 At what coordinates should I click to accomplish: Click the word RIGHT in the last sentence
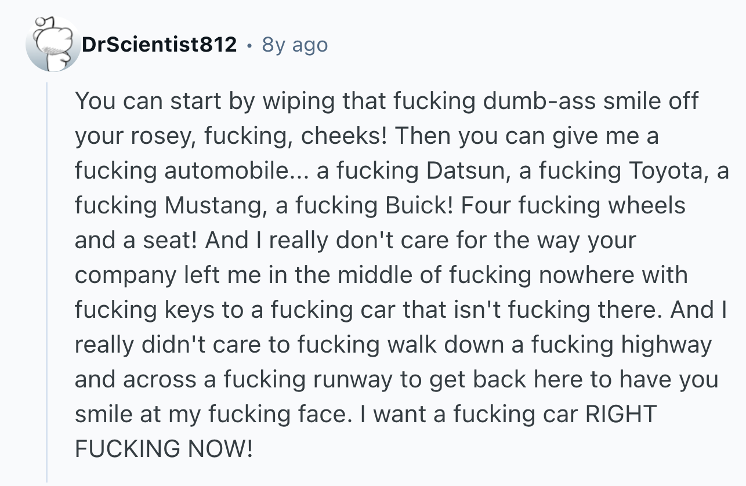tap(621, 414)
